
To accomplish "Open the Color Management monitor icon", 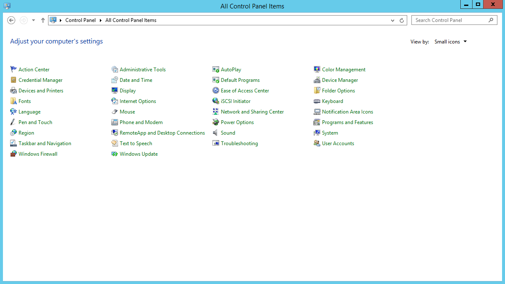I will (317, 69).
